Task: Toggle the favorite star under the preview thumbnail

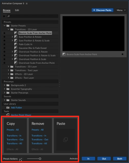Action: pos(122,54)
